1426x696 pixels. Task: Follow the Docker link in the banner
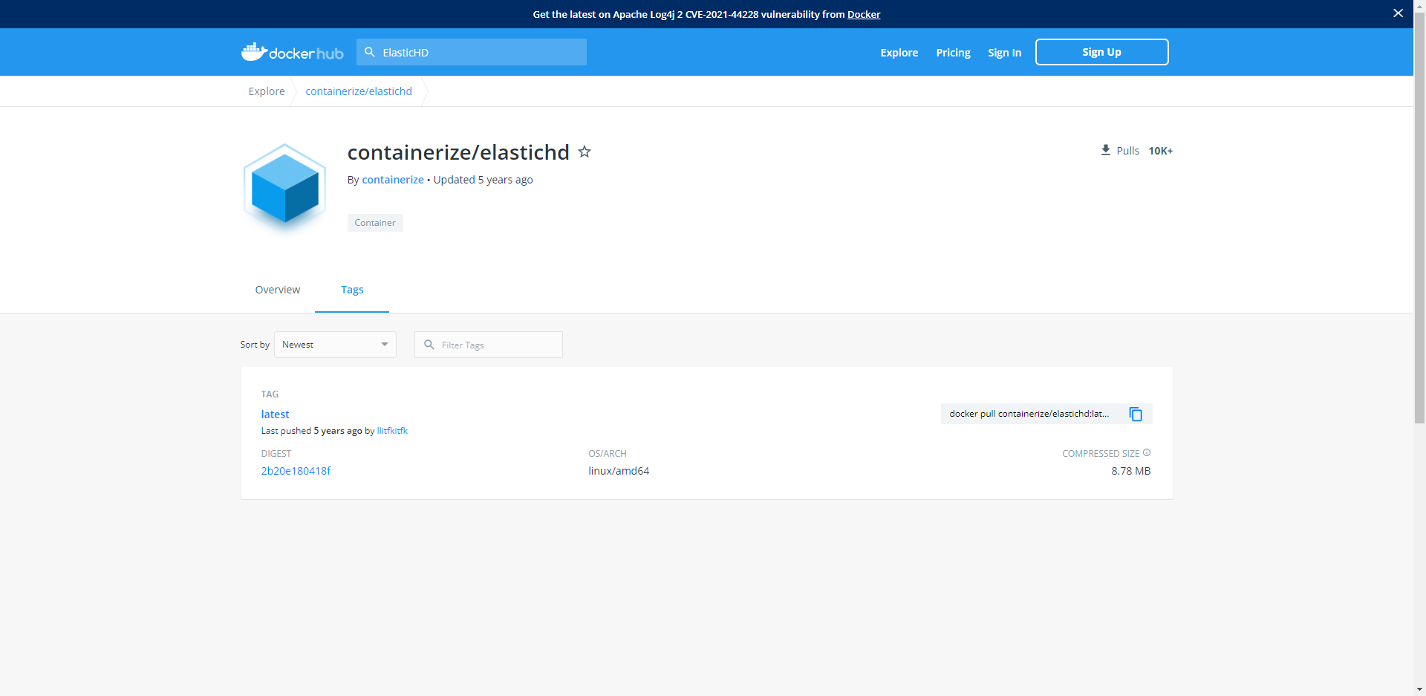coord(864,14)
